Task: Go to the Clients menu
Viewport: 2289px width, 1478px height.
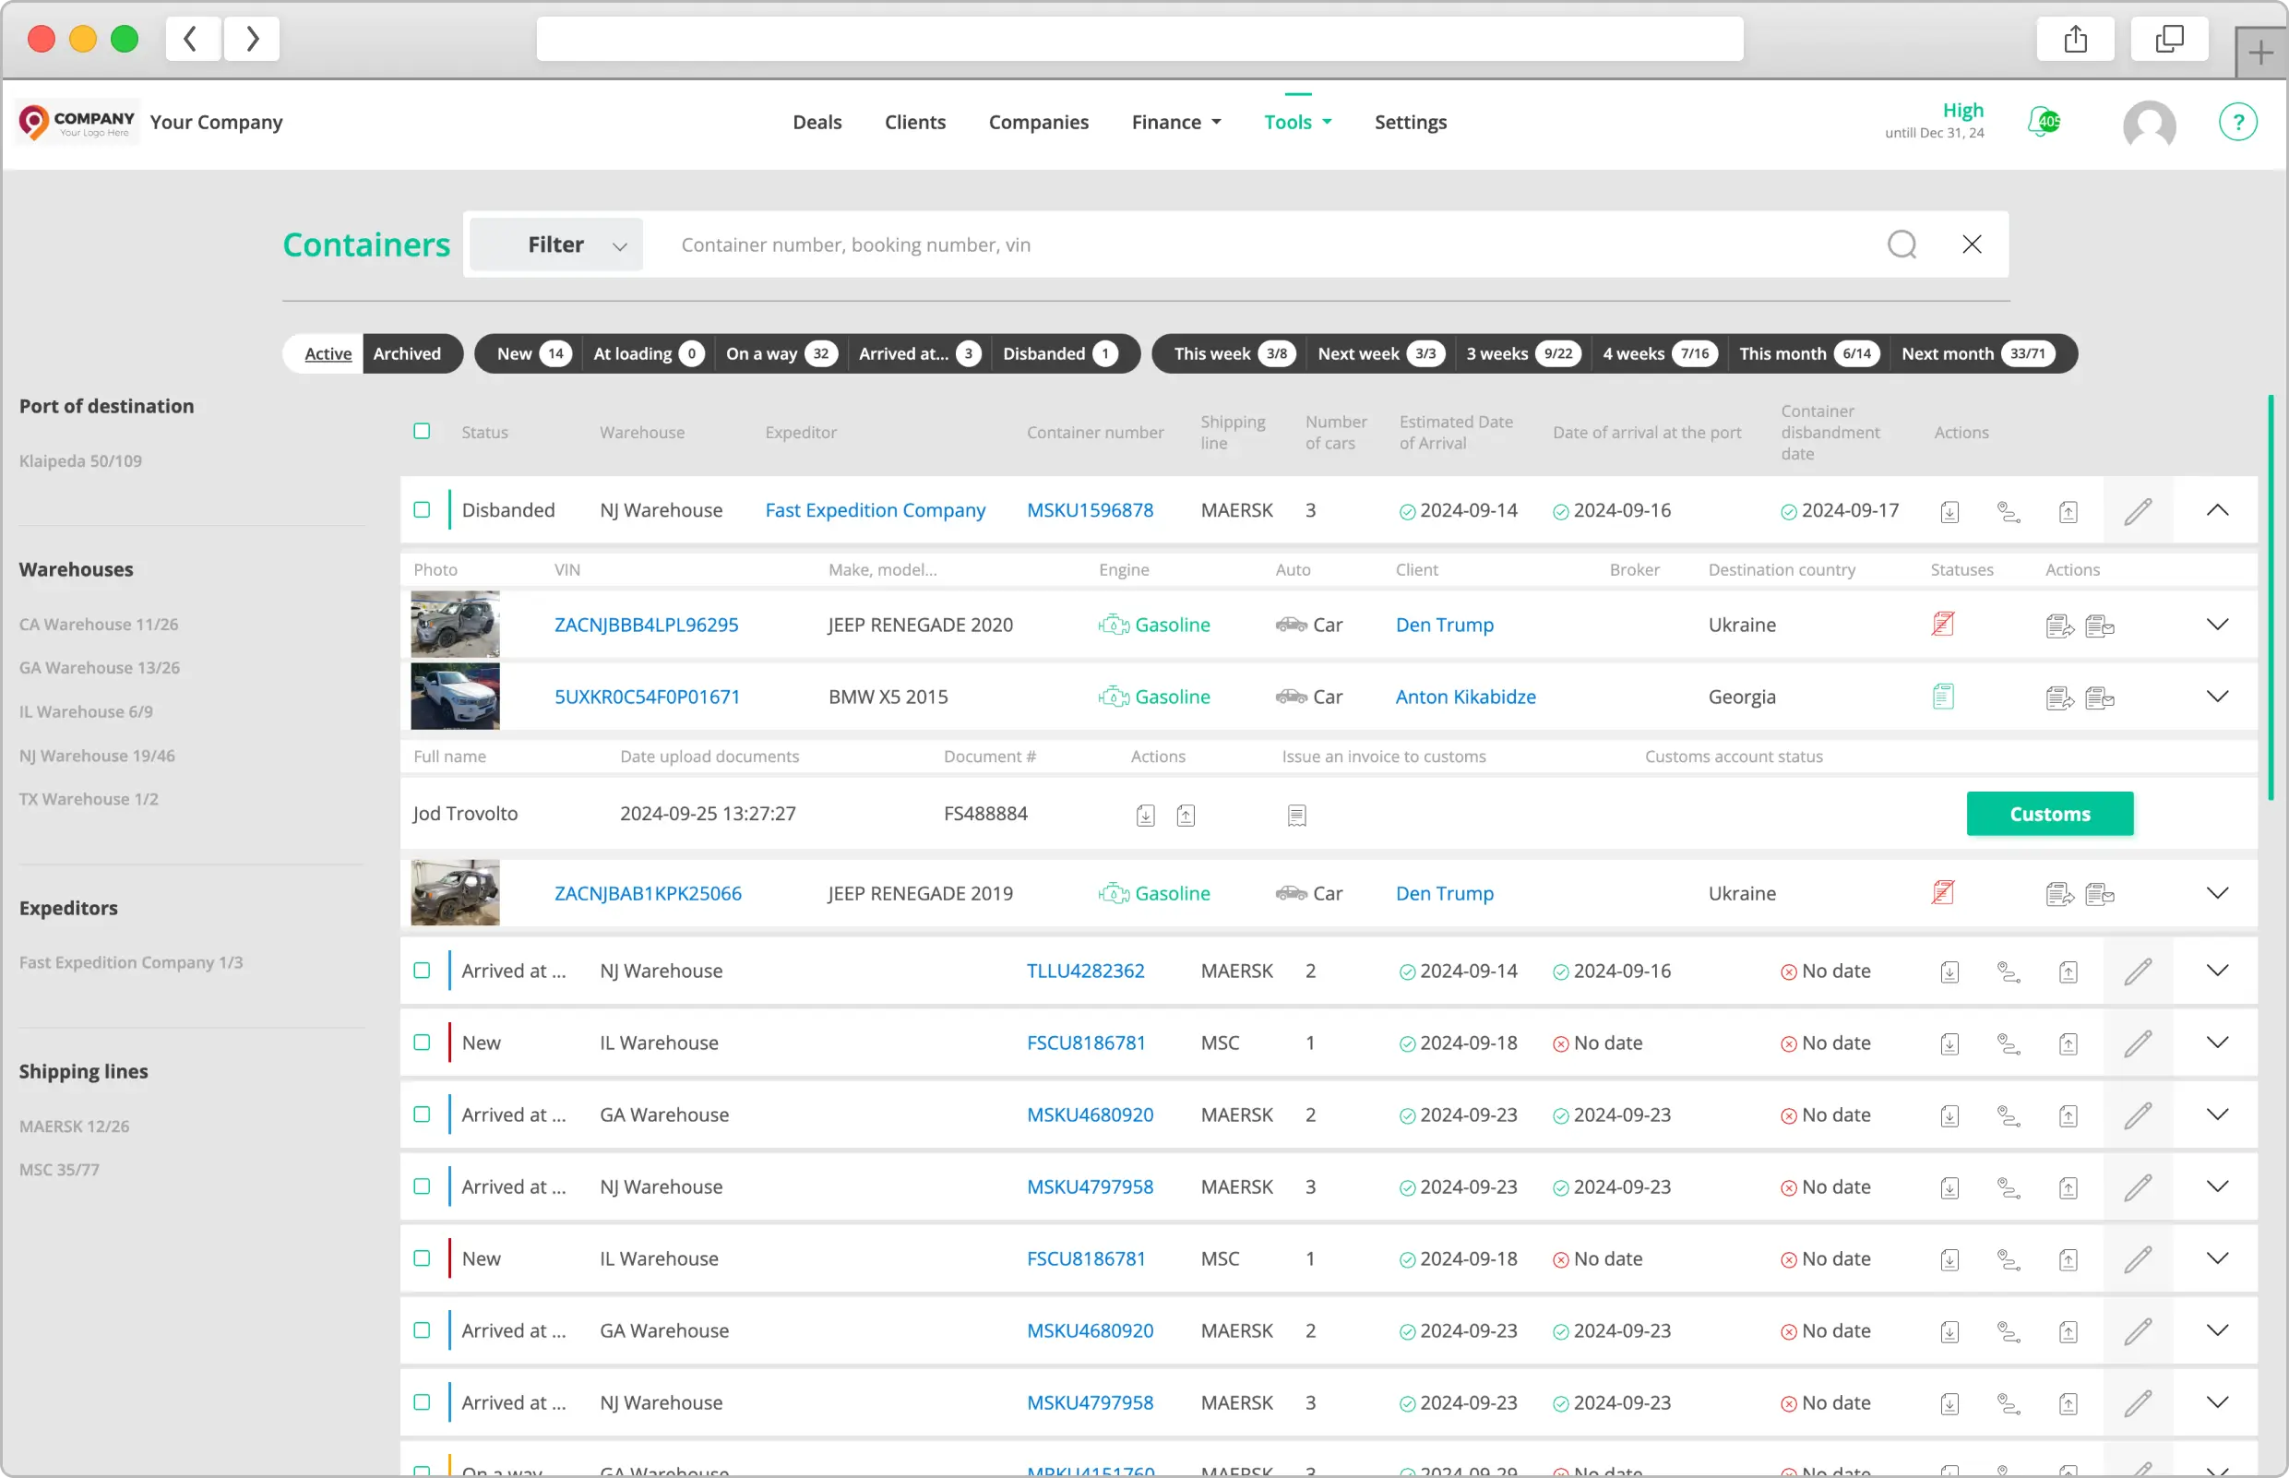Action: pyautogui.click(x=914, y=122)
